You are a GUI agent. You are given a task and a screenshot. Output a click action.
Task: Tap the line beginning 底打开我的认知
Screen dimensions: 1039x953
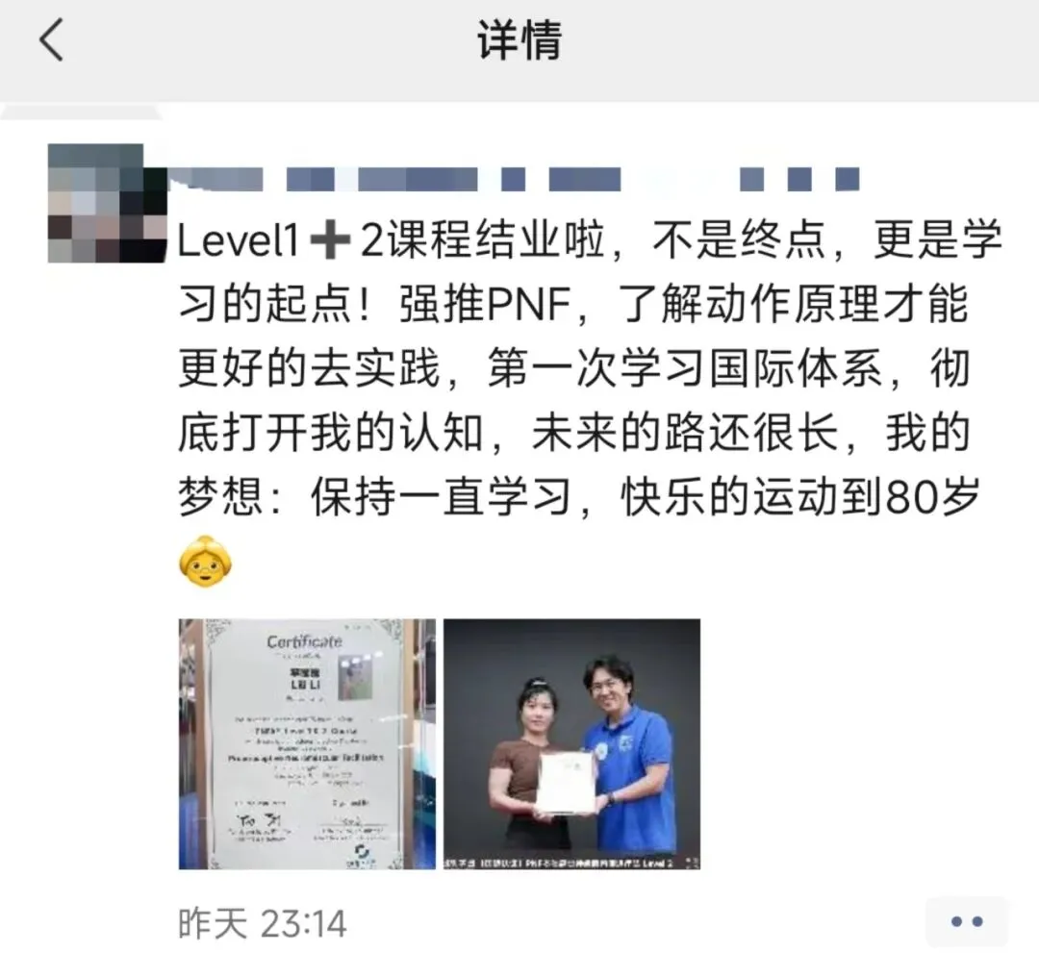[x=573, y=433]
